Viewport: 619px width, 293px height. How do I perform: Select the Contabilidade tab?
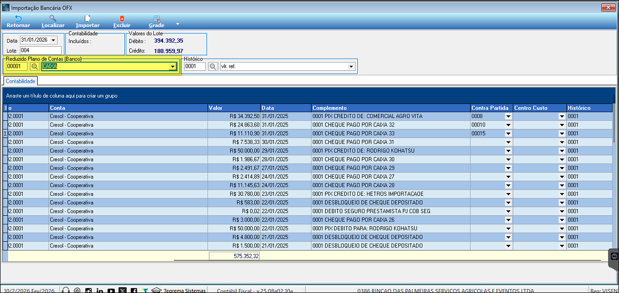[x=21, y=81]
